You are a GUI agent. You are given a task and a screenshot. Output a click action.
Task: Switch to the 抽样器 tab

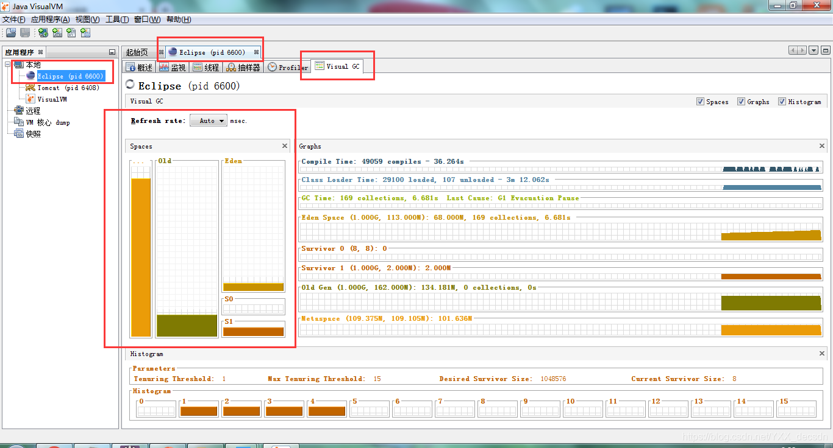(x=243, y=68)
